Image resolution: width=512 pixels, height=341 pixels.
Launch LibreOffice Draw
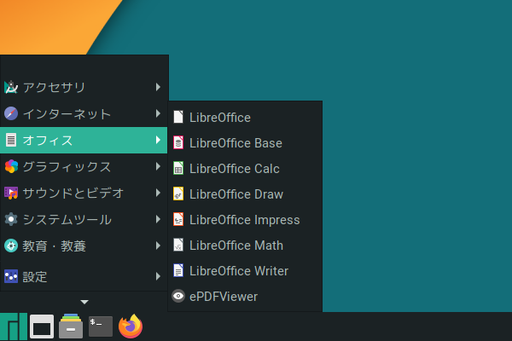point(245,194)
